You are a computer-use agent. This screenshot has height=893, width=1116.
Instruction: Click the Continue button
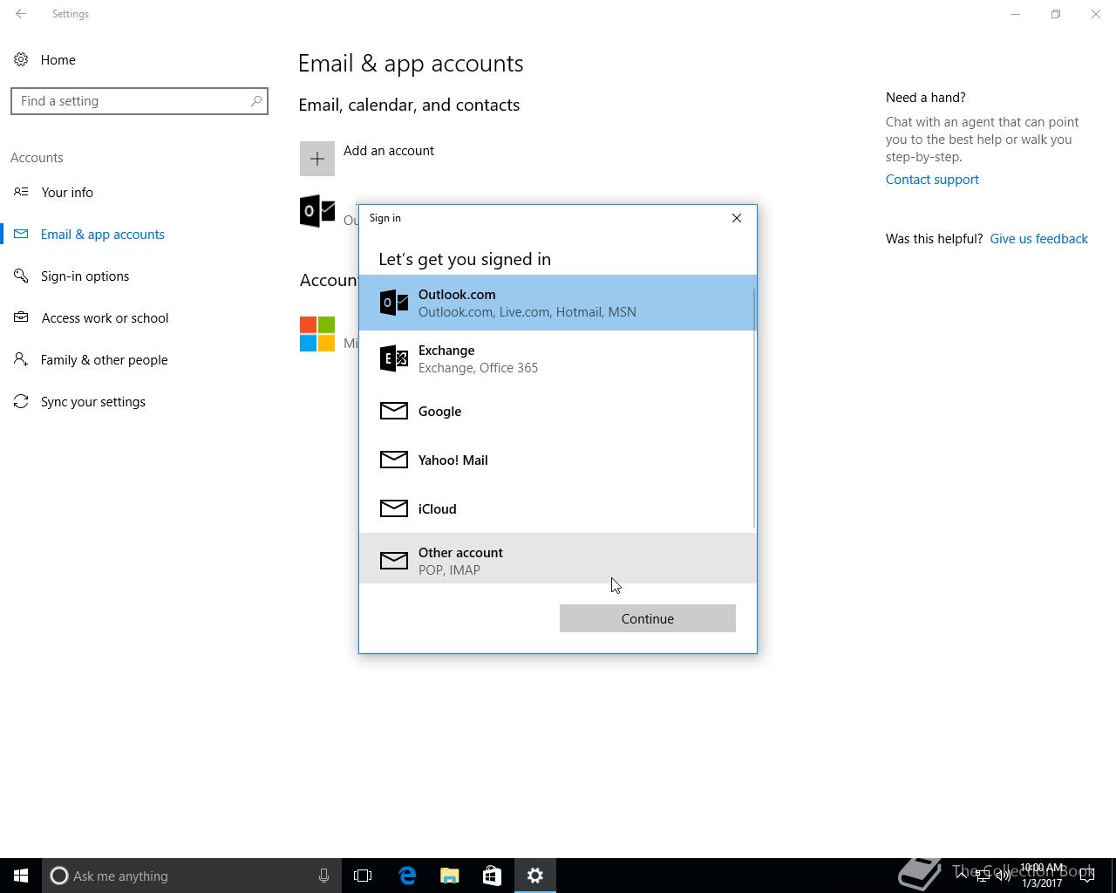point(648,618)
